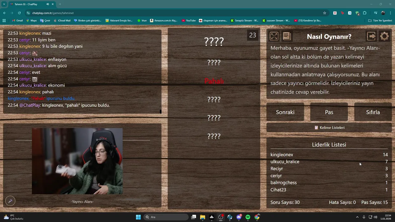Open chapman için arama bookmark
The image size is (395, 222).
[213, 21]
